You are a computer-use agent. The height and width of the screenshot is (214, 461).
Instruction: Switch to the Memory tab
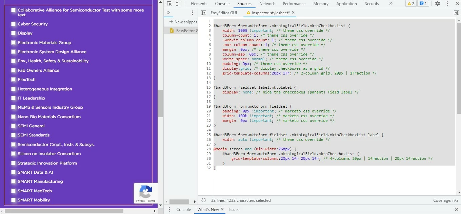pyautogui.click(x=321, y=4)
